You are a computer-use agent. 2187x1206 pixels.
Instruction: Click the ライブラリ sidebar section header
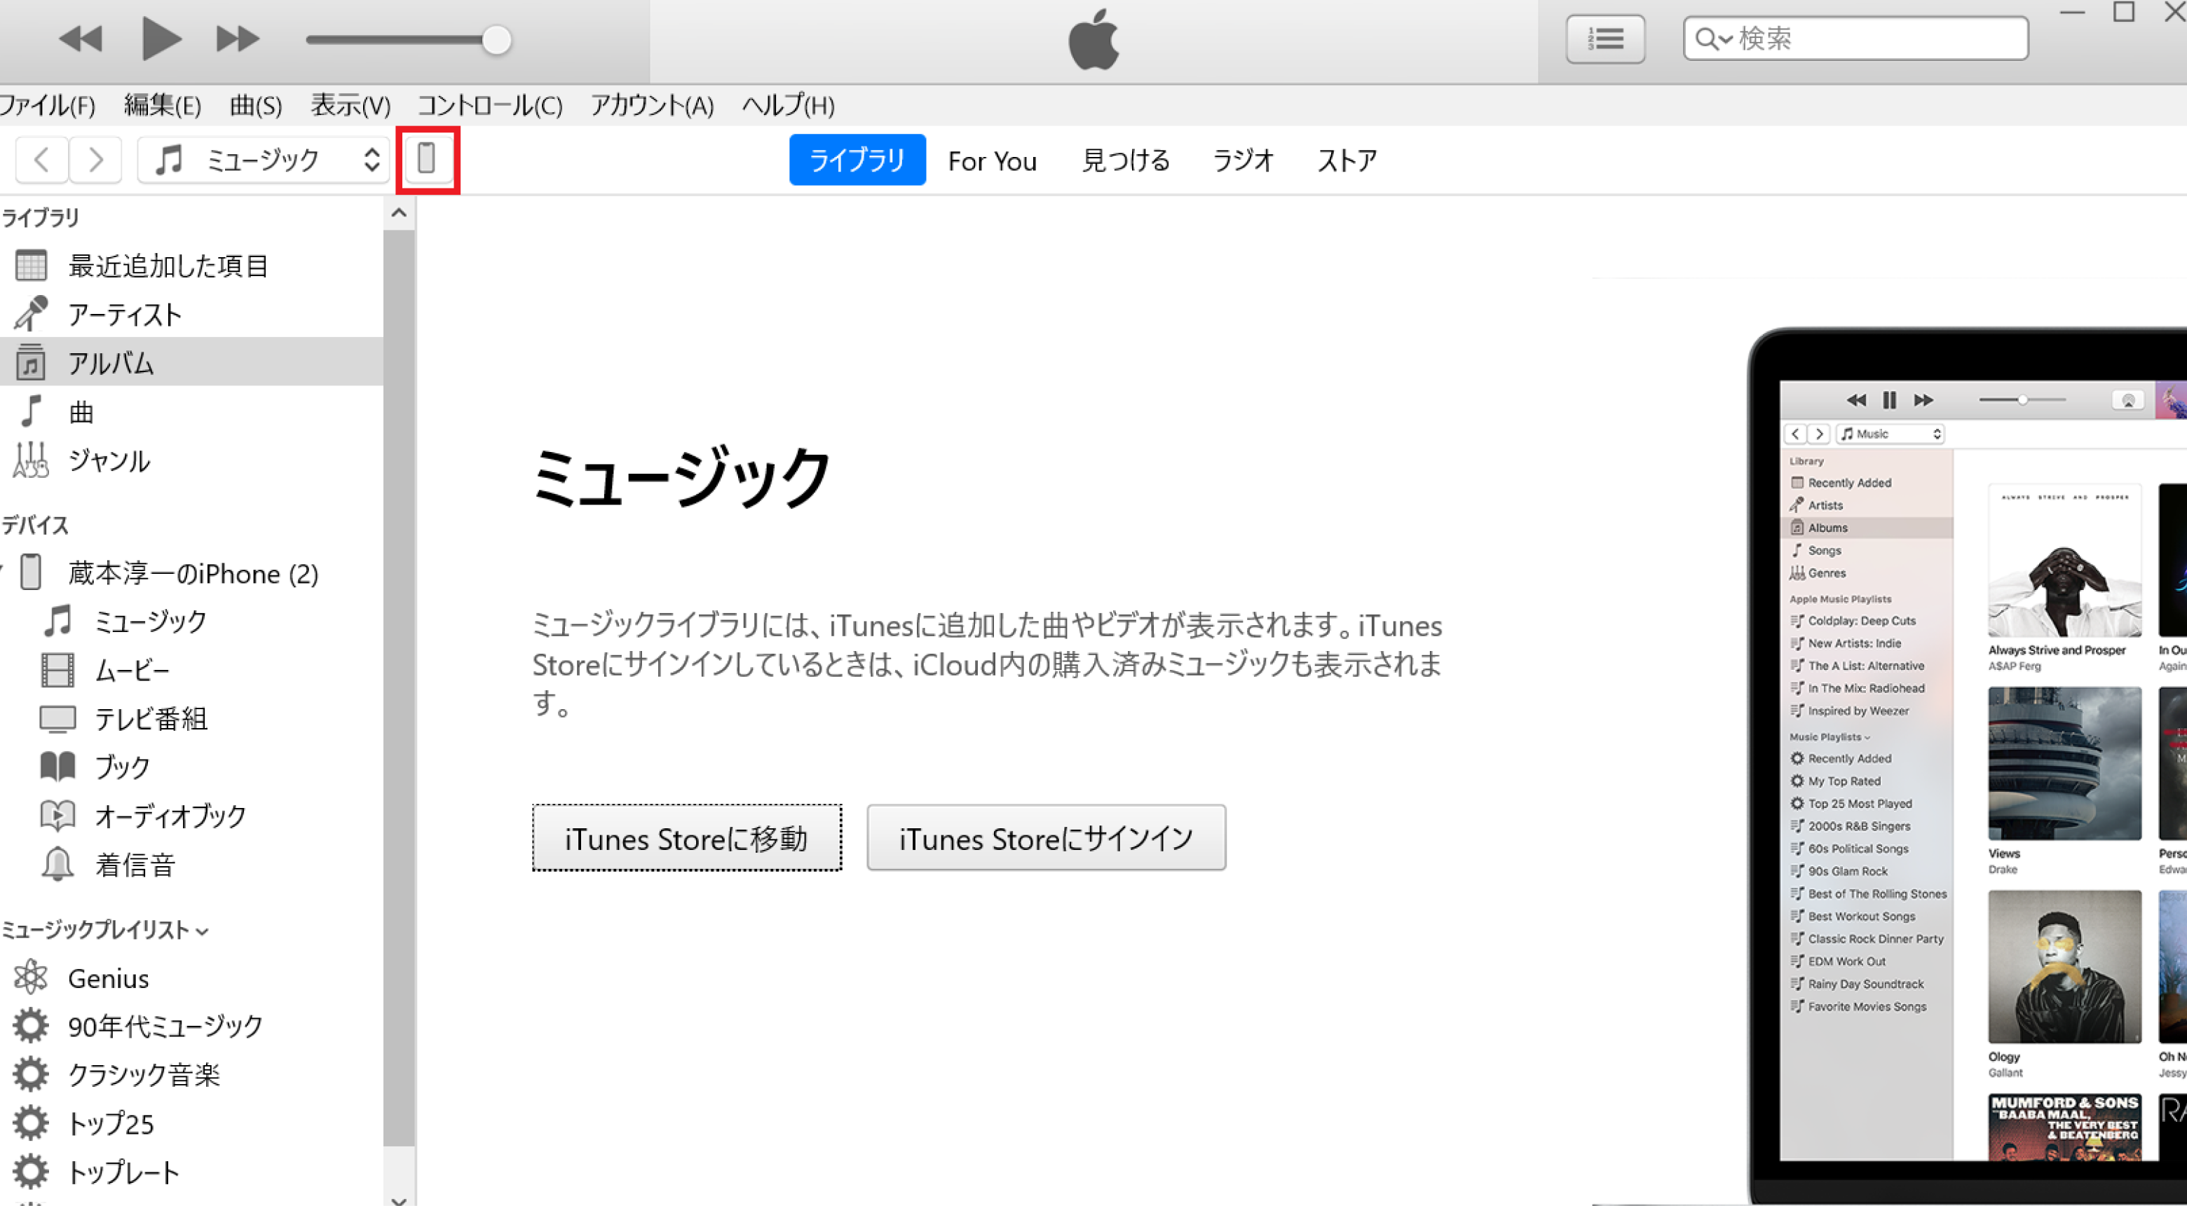[40, 218]
